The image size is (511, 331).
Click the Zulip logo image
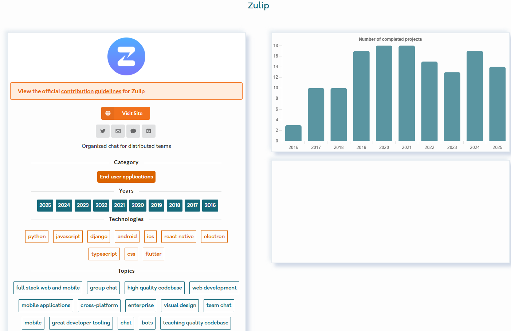[x=126, y=56]
